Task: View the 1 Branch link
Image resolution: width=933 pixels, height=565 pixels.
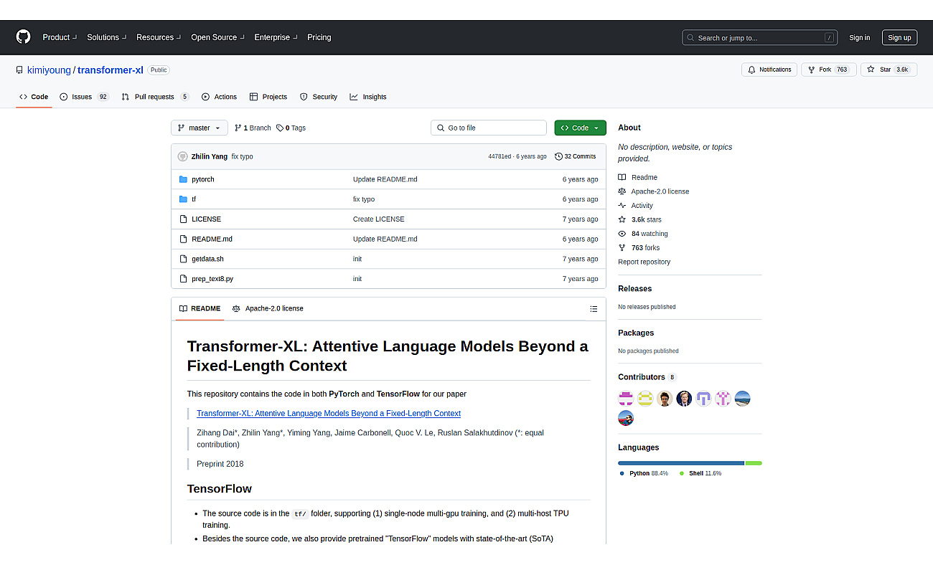Action: pos(253,128)
